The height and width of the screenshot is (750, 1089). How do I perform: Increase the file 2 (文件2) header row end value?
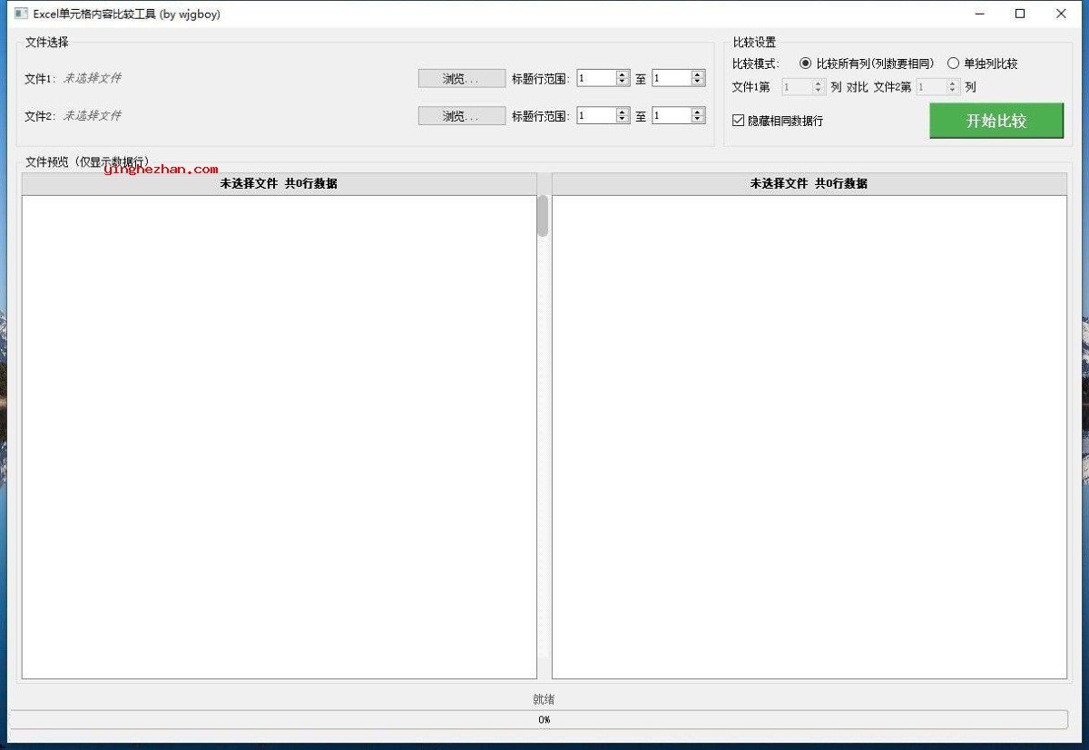(698, 112)
